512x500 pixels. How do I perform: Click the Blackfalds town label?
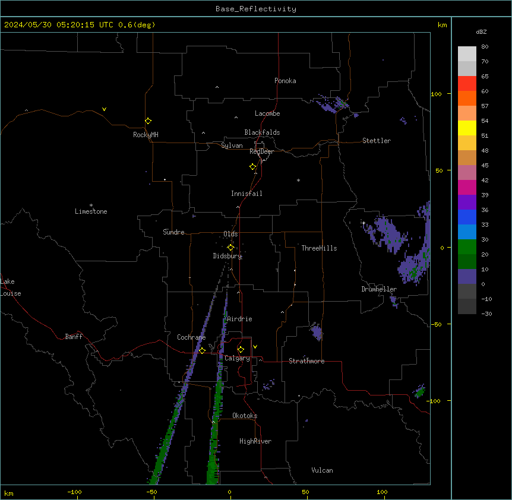[x=262, y=132]
